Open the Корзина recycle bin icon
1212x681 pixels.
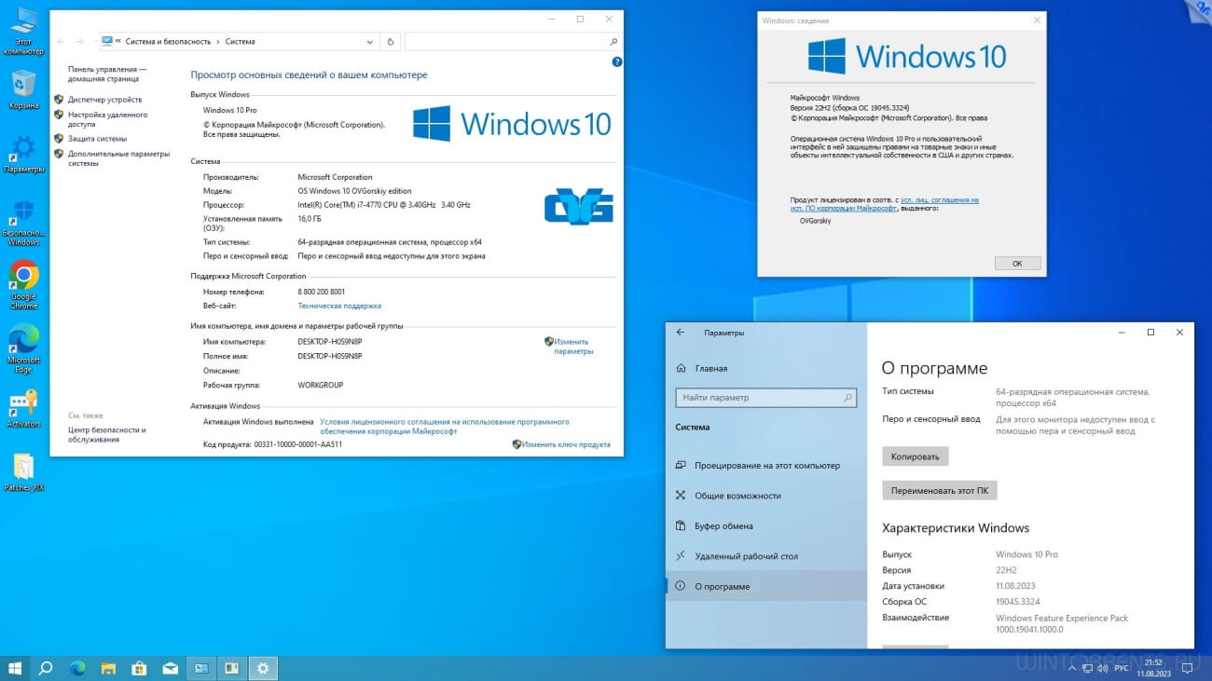[x=23, y=90]
